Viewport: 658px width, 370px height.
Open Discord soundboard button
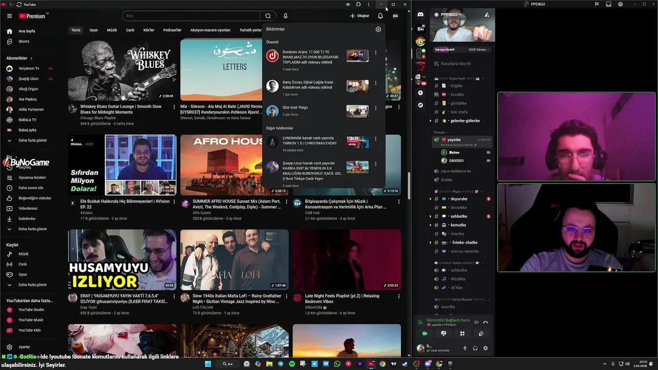point(481,334)
